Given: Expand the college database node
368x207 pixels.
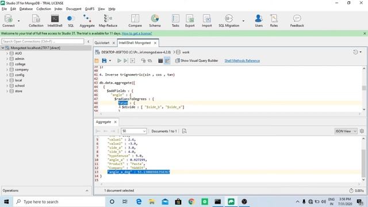Looking at the screenshot, I should 7,64.
